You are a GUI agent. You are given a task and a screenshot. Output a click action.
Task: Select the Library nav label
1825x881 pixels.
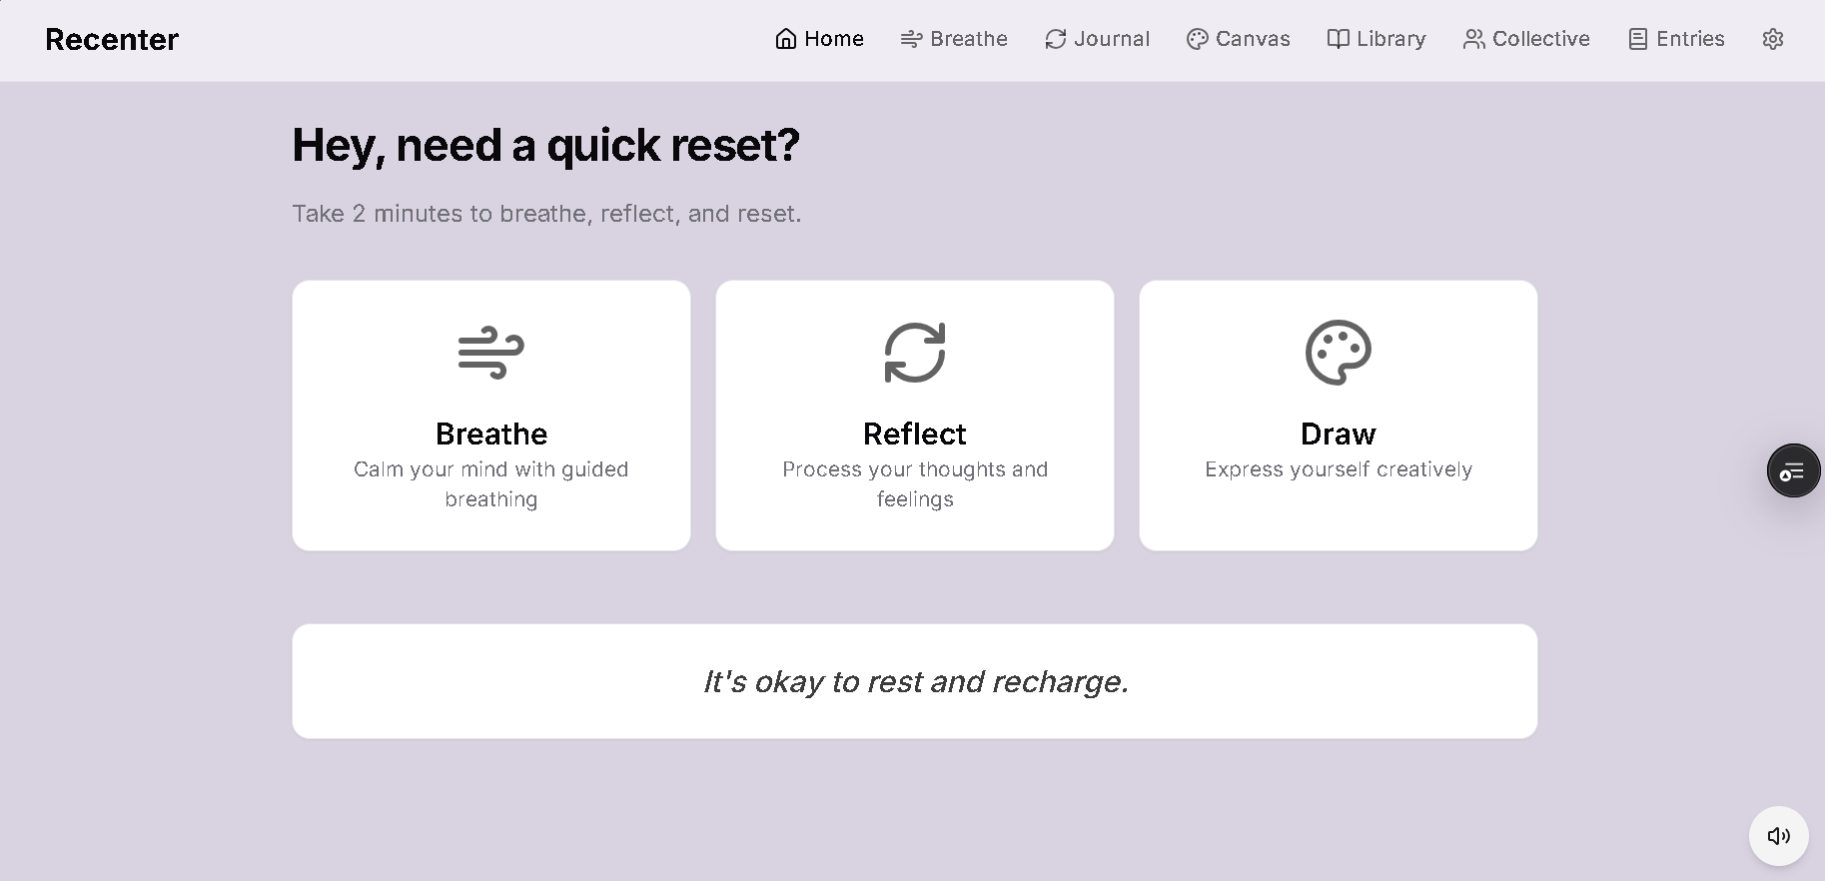click(x=1390, y=39)
